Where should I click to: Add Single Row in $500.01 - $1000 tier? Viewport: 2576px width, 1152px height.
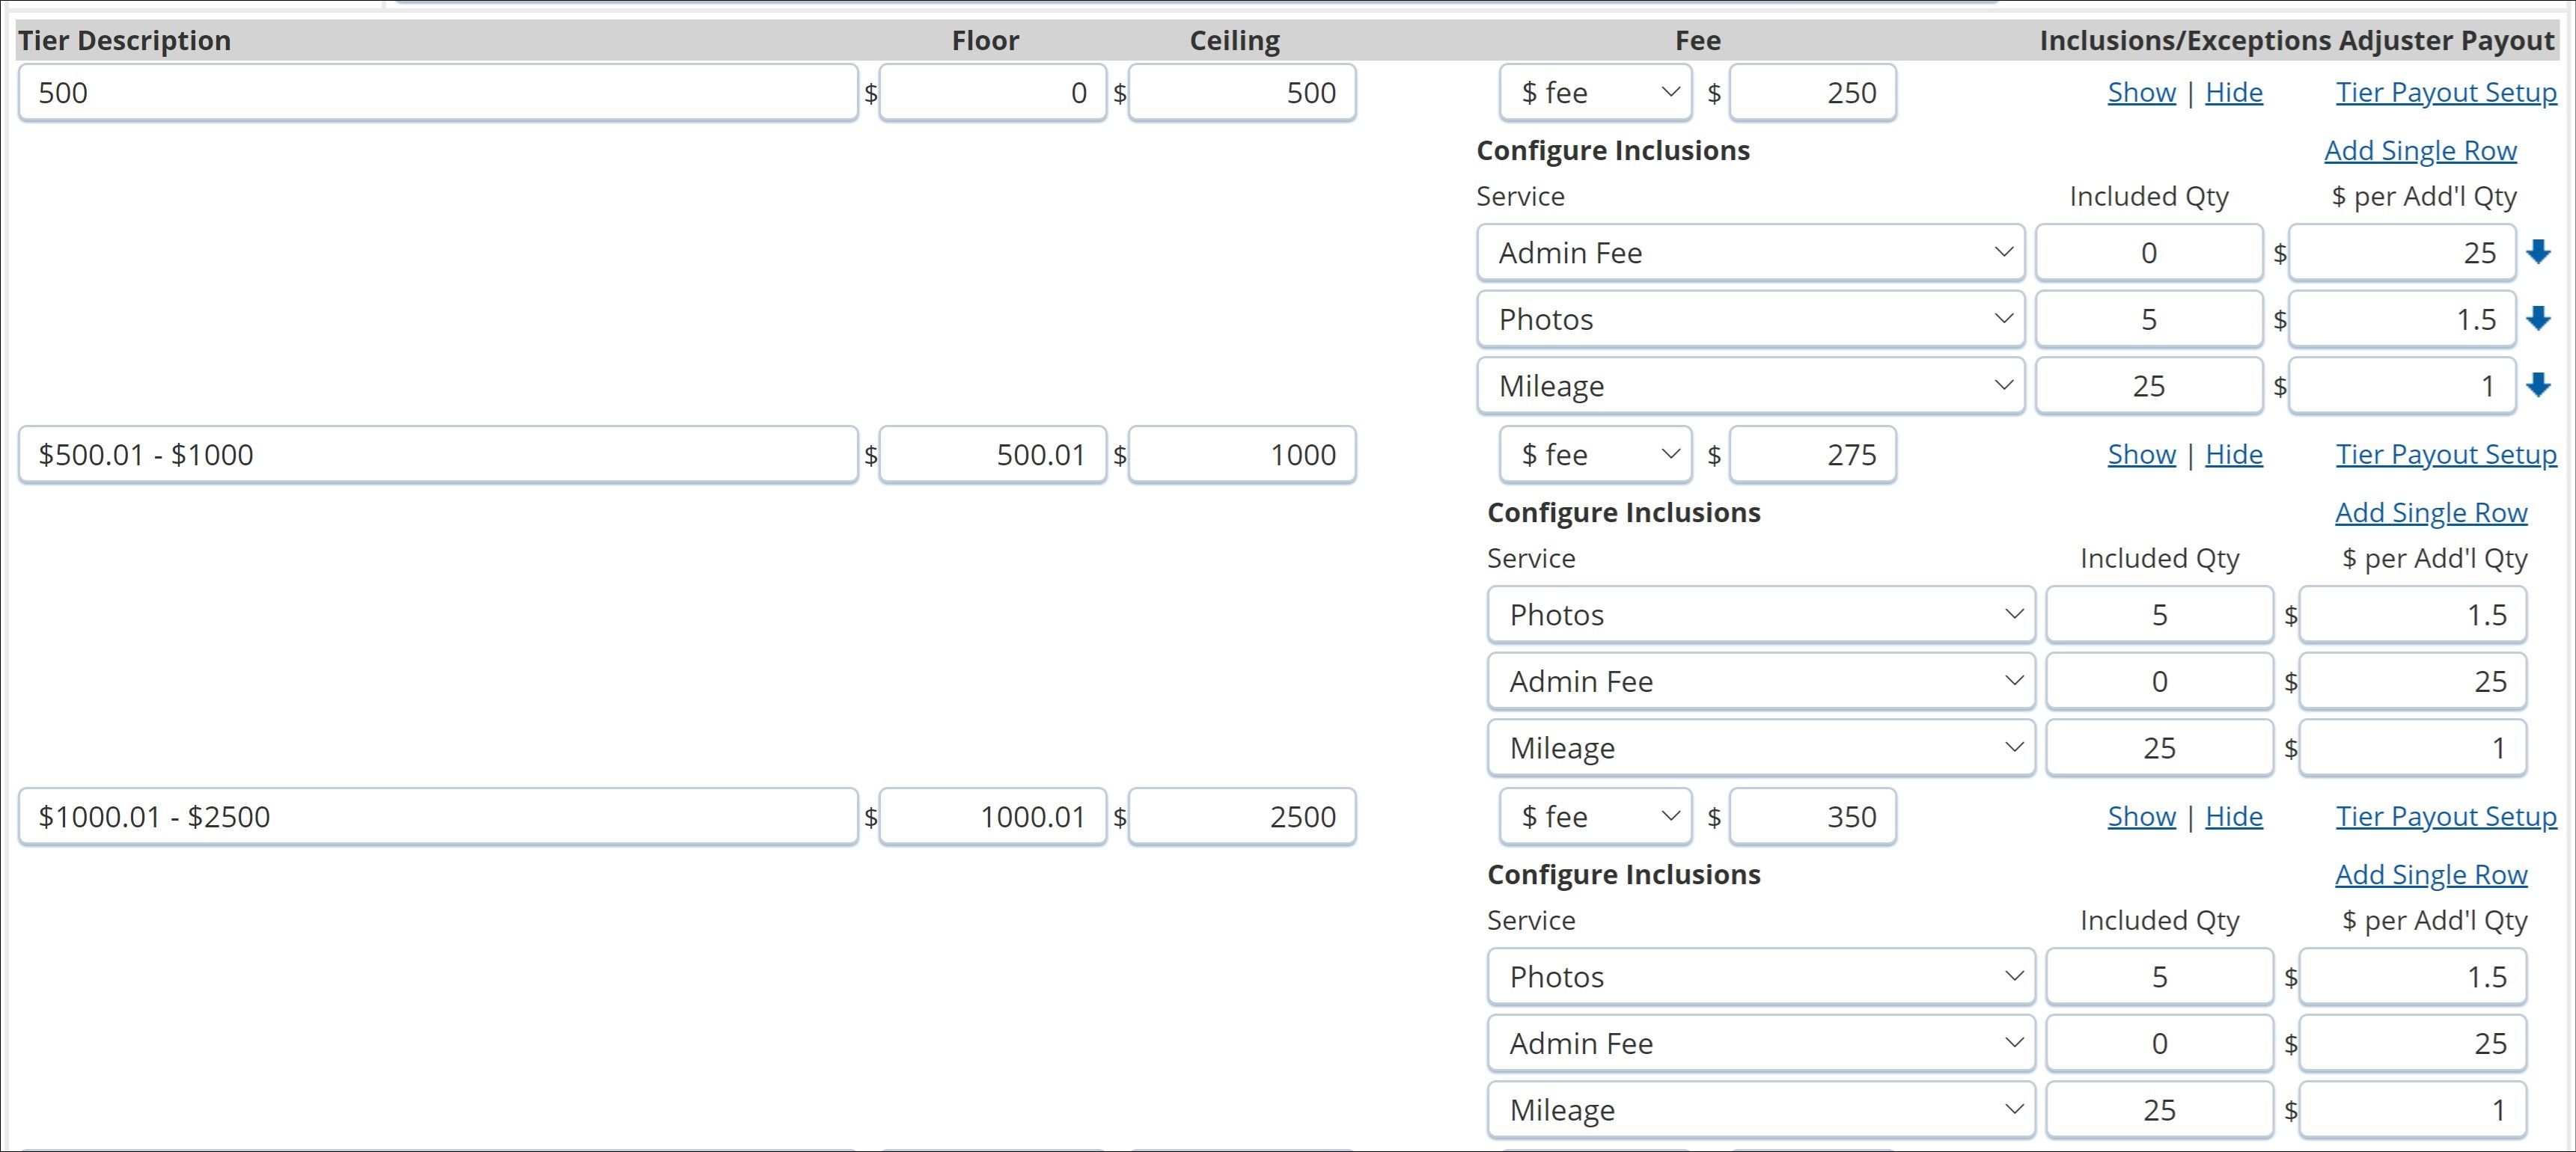(x=2430, y=512)
